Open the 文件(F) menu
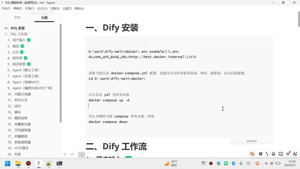The height and width of the screenshot is (169, 300). (x=6, y=8)
